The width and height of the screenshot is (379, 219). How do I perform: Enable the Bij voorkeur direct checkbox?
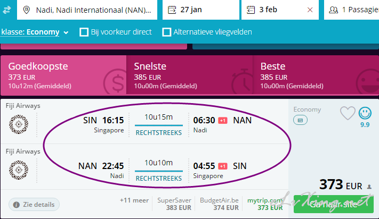[x=84, y=32]
